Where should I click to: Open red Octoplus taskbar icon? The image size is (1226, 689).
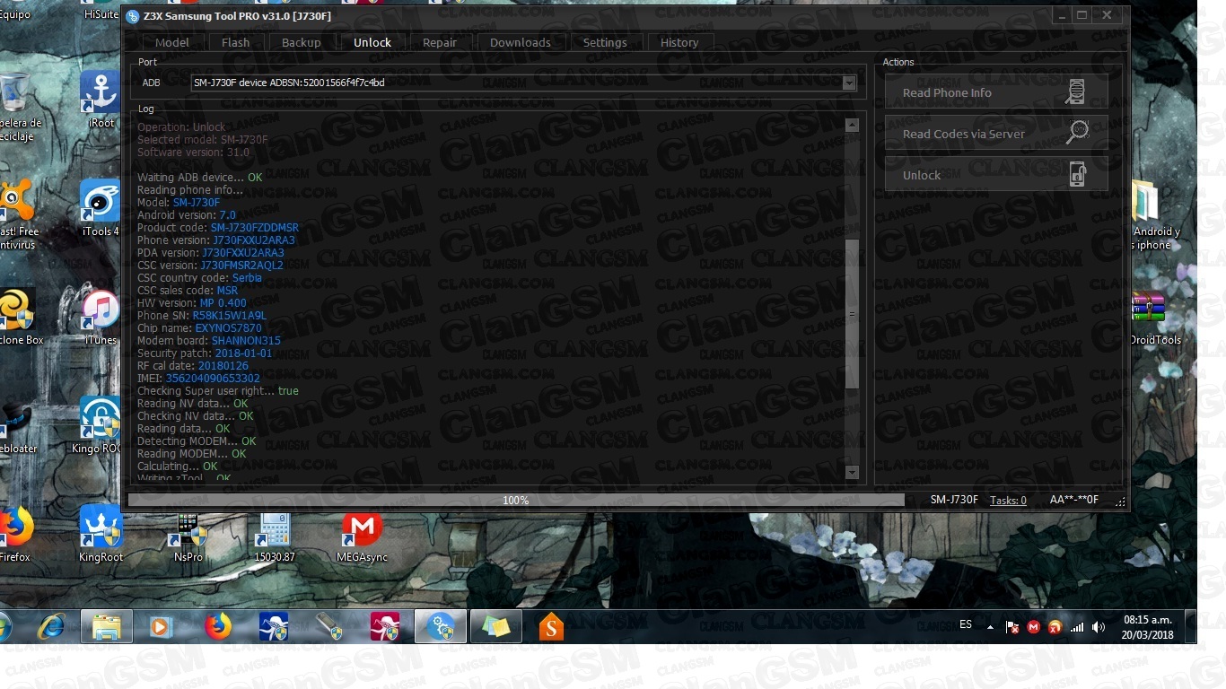click(384, 626)
